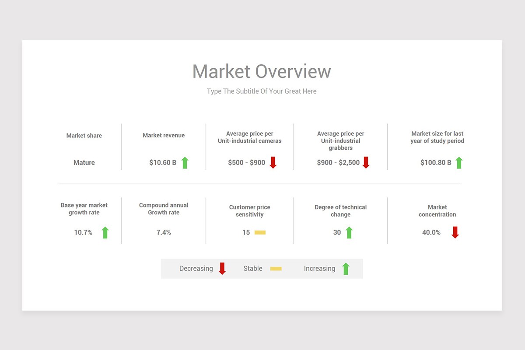Click the red arrow beside Market concentration
This screenshot has height=350, width=525.
point(455,232)
